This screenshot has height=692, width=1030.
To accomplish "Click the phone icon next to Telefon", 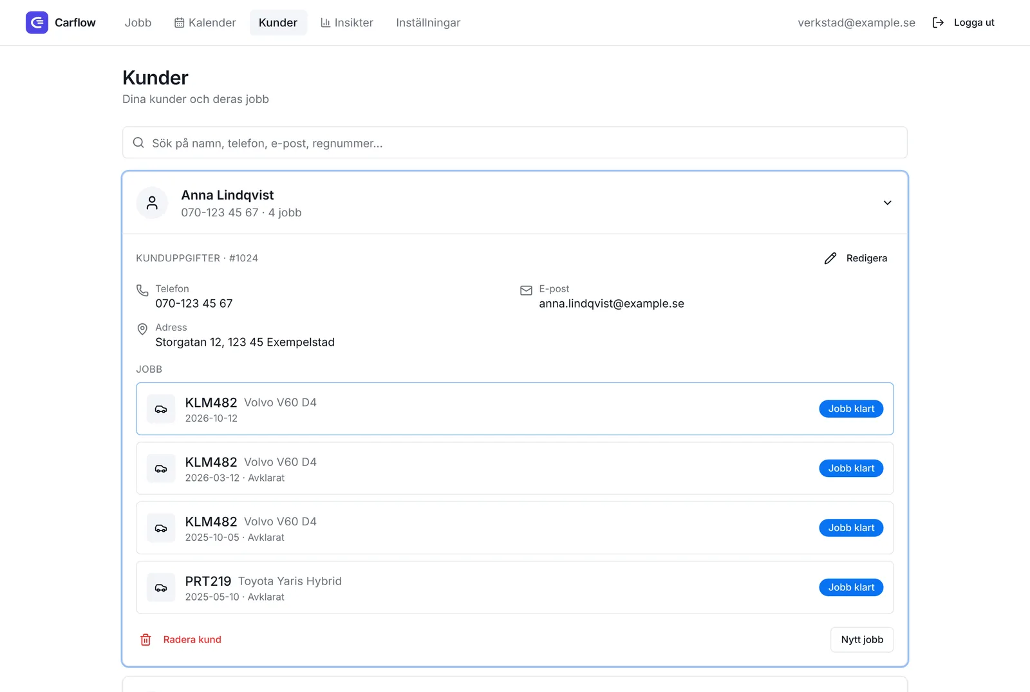I will [142, 290].
